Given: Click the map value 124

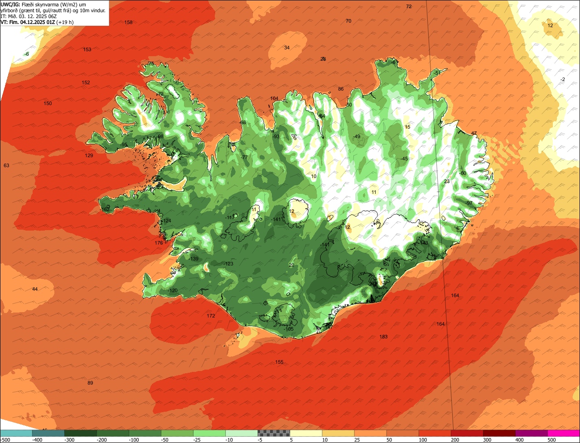Looking at the screenshot, I should (x=167, y=221).
